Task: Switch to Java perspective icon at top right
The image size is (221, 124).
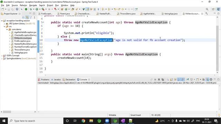Action: click(218, 9)
